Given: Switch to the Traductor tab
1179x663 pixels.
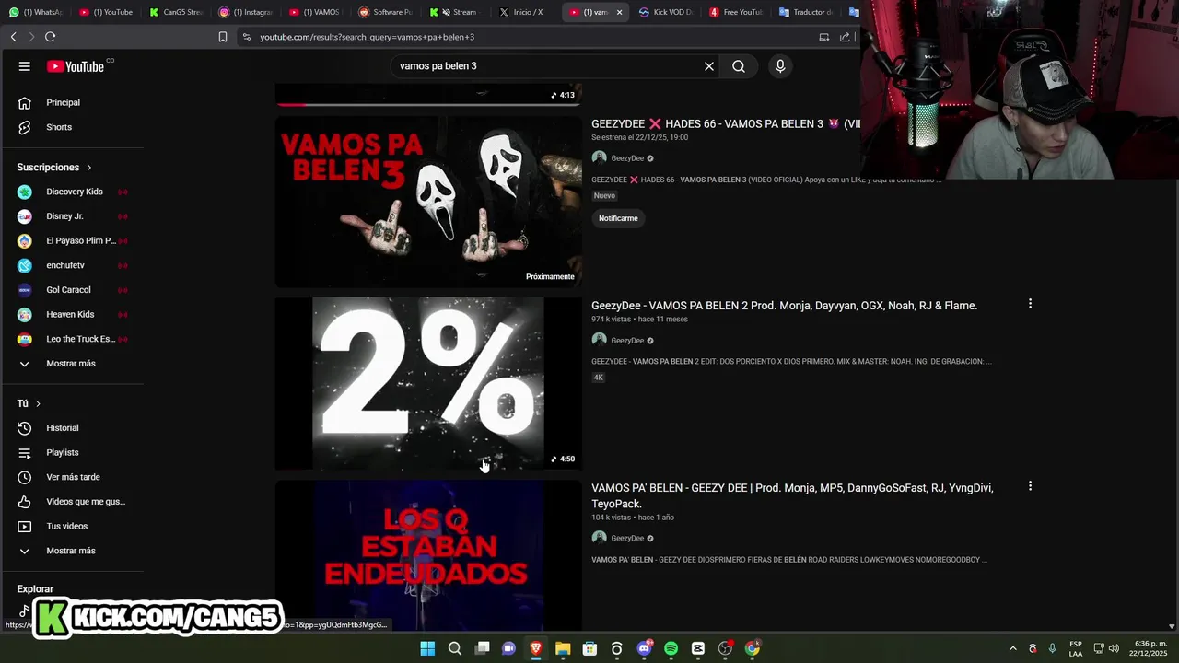Looking at the screenshot, I should (x=805, y=12).
